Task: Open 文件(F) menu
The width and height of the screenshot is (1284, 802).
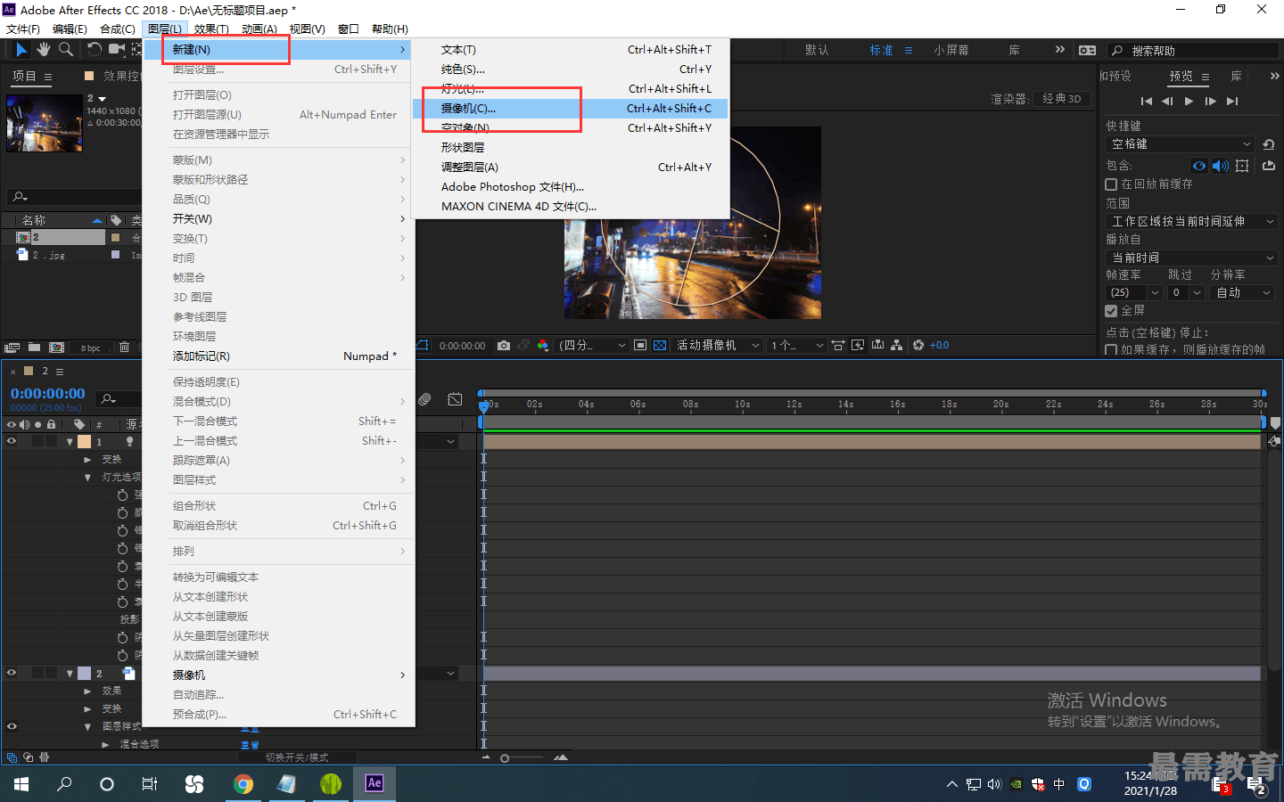Action: click(x=23, y=29)
